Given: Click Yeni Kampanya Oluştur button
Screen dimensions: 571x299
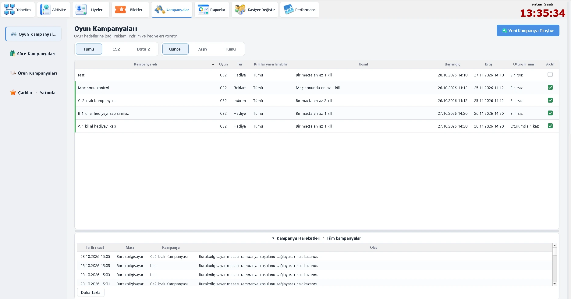Looking at the screenshot, I should coord(528,30).
